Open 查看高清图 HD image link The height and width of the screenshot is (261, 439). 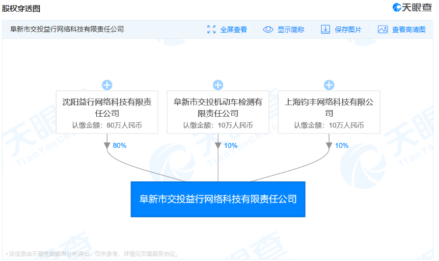click(409, 30)
